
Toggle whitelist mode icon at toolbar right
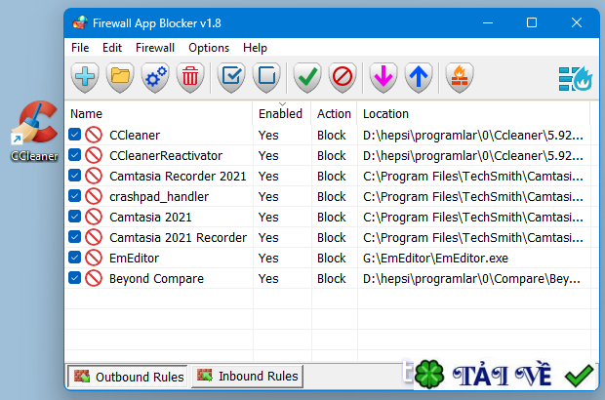point(575,78)
